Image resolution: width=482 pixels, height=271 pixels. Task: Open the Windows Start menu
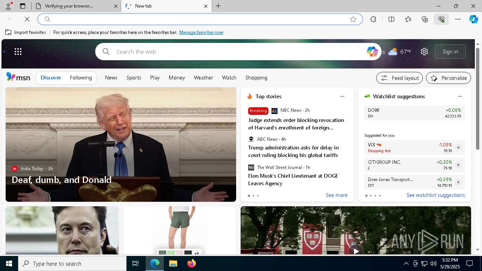[x=9, y=263]
